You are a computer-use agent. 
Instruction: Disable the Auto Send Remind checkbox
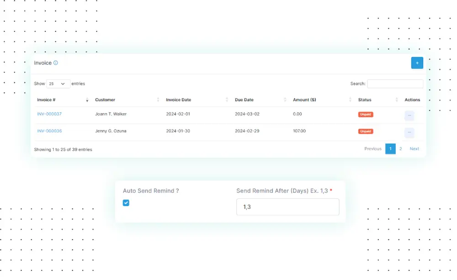[x=126, y=203]
